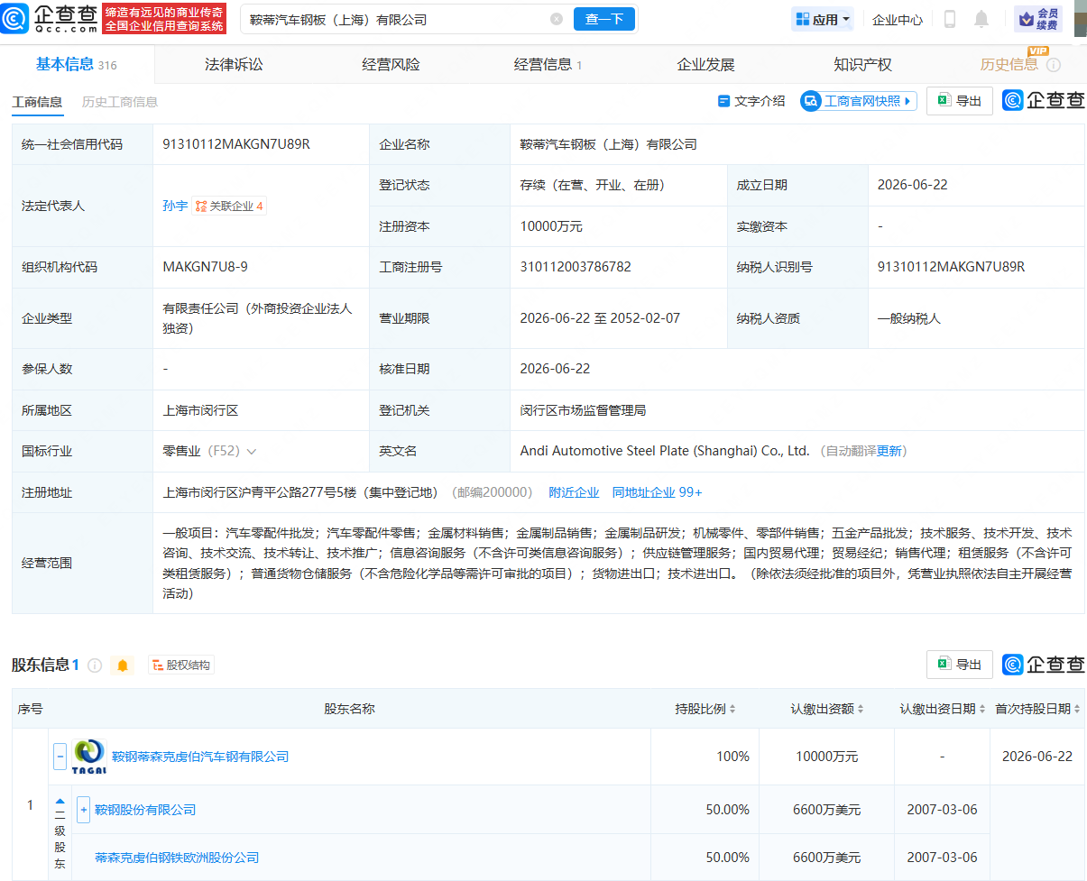Open 同地址企业 99+ link

(x=657, y=492)
